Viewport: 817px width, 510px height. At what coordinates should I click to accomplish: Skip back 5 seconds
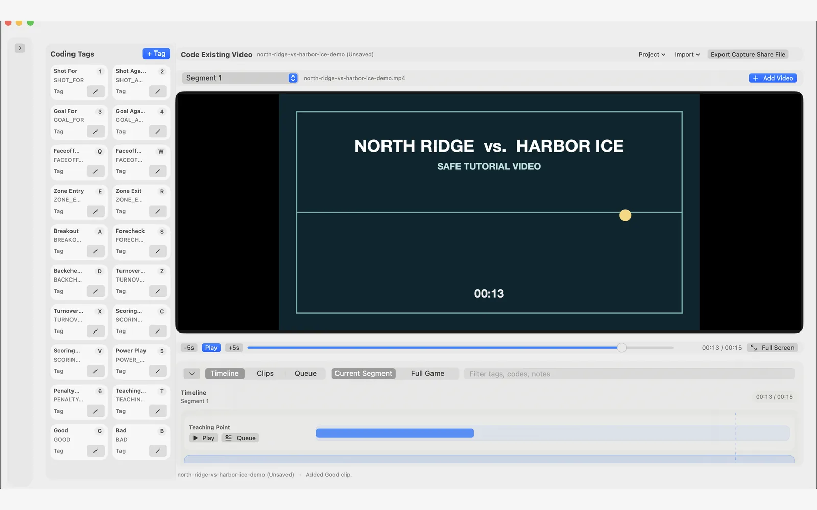[x=189, y=348]
